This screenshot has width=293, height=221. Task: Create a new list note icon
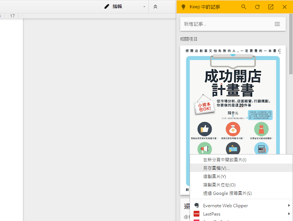coord(277,24)
